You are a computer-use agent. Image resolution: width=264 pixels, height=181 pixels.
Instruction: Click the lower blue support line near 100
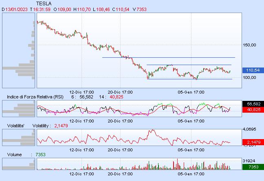190,79
